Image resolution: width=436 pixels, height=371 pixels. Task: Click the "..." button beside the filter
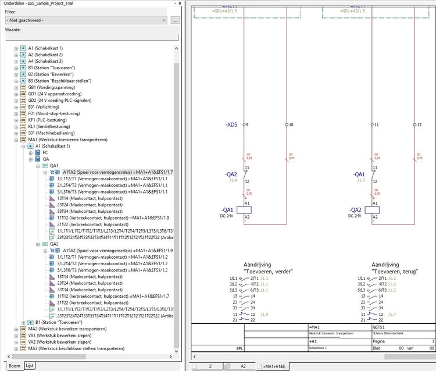pyautogui.click(x=174, y=20)
